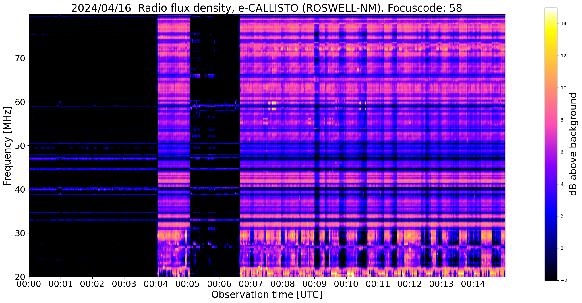Click the 50 MHz frequency tick label

pyautogui.click(x=20, y=146)
